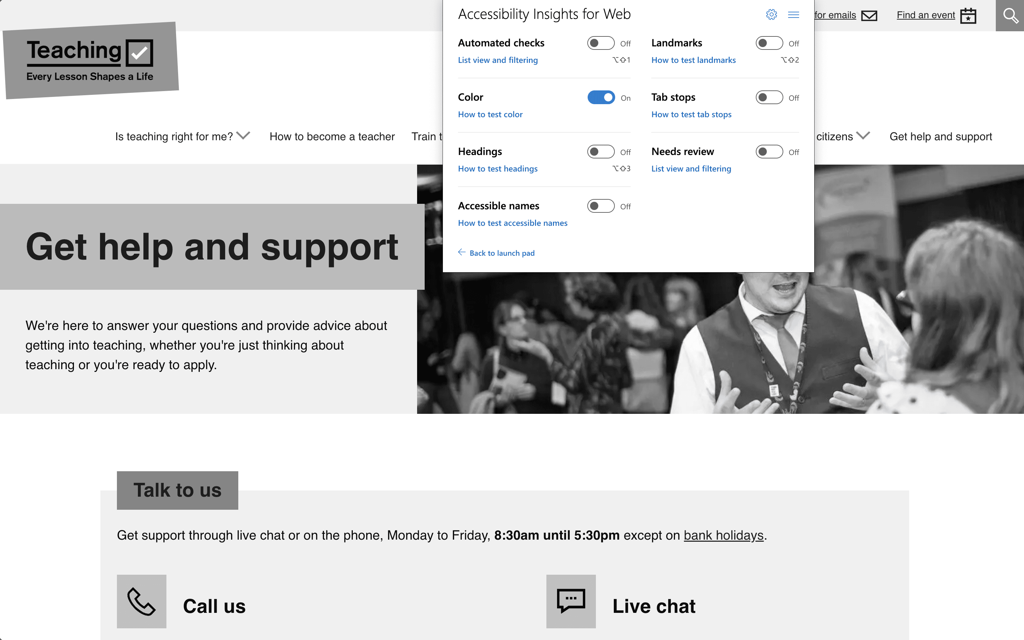This screenshot has width=1024, height=640.
Task: Enable the Headings toggle
Action: tap(601, 152)
